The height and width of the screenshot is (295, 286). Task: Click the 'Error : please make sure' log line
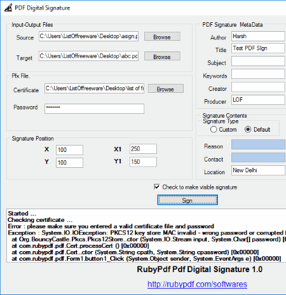pyautogui.click(x=111, y=226)
